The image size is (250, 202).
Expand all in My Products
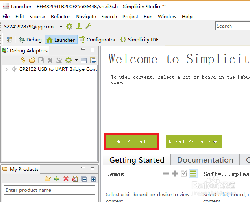pos(93,179)
